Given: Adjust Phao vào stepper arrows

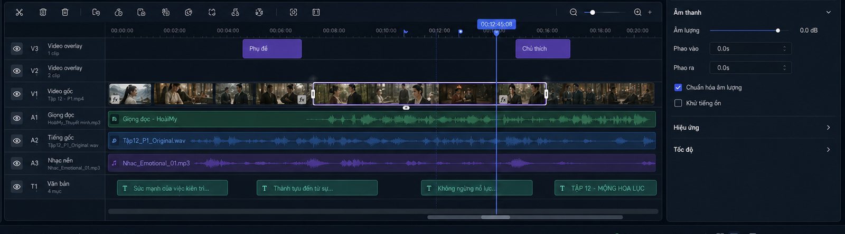Looking at the screenshot, I should click(784, 48).
